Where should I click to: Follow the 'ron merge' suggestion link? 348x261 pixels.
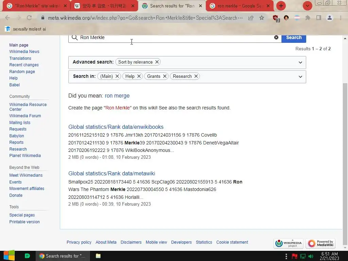[117, 95]
